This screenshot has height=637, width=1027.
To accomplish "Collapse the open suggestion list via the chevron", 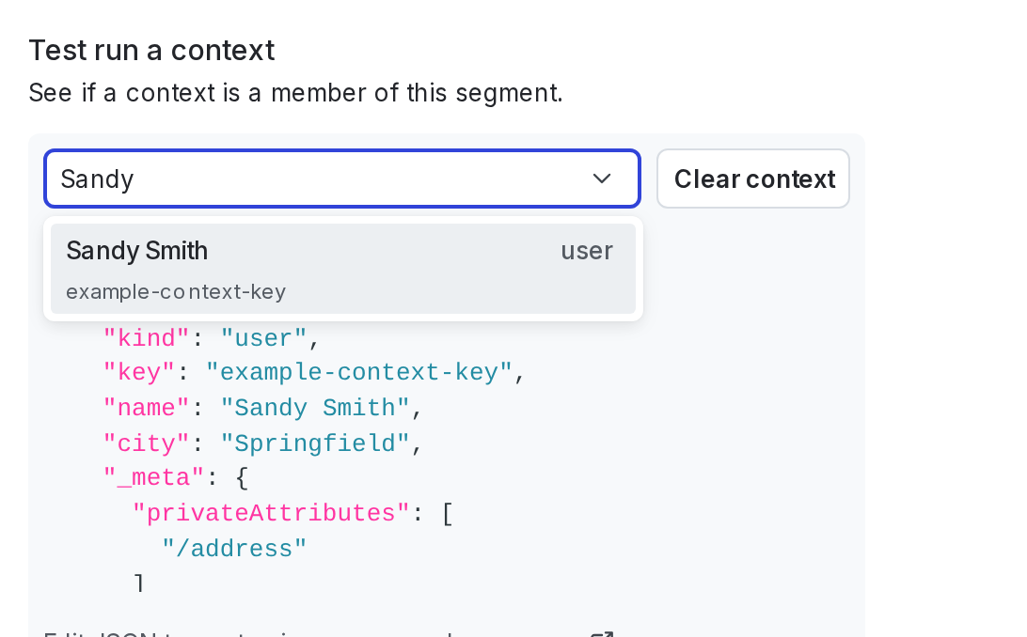I will tap(601, 179).
